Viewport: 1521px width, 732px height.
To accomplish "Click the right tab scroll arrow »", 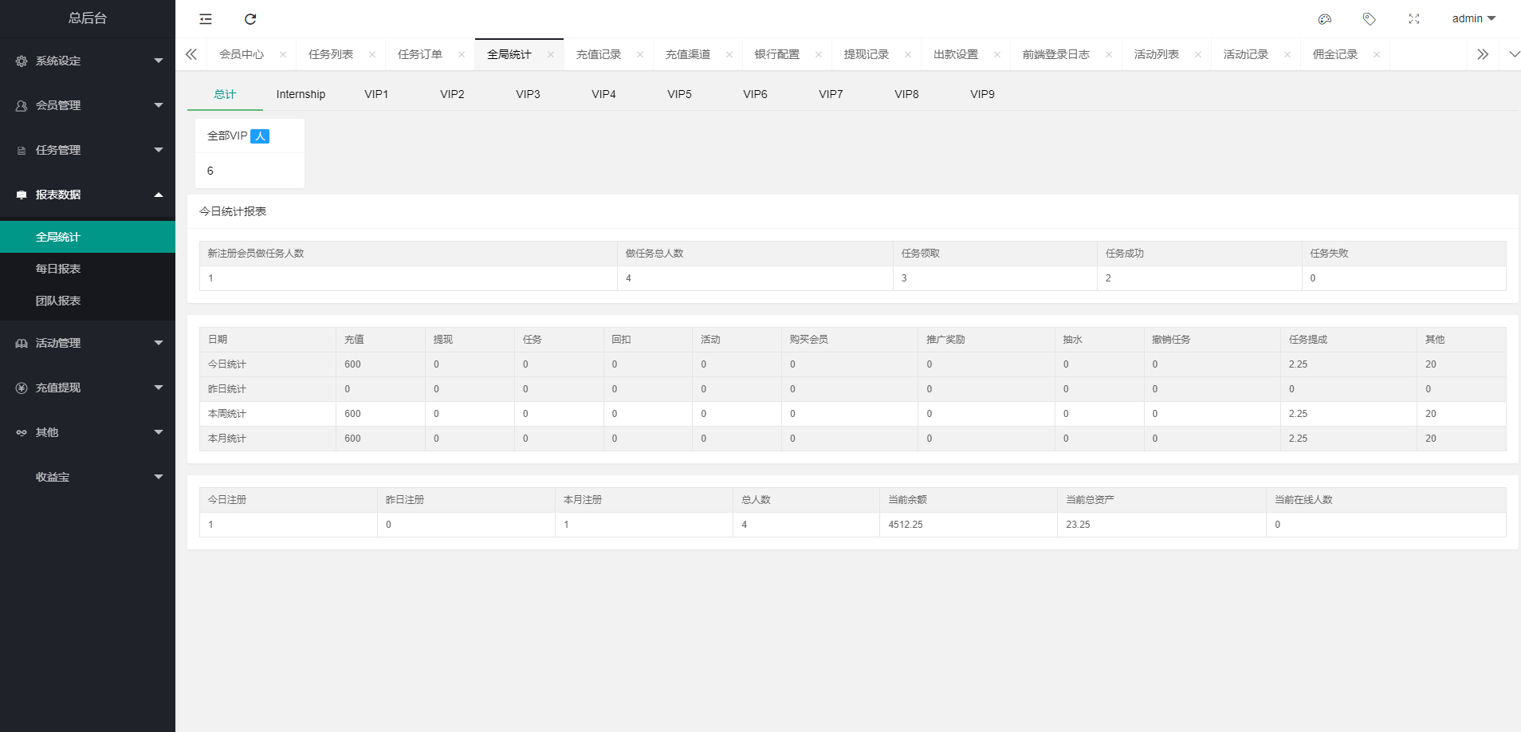I will tap(1484, 54).
